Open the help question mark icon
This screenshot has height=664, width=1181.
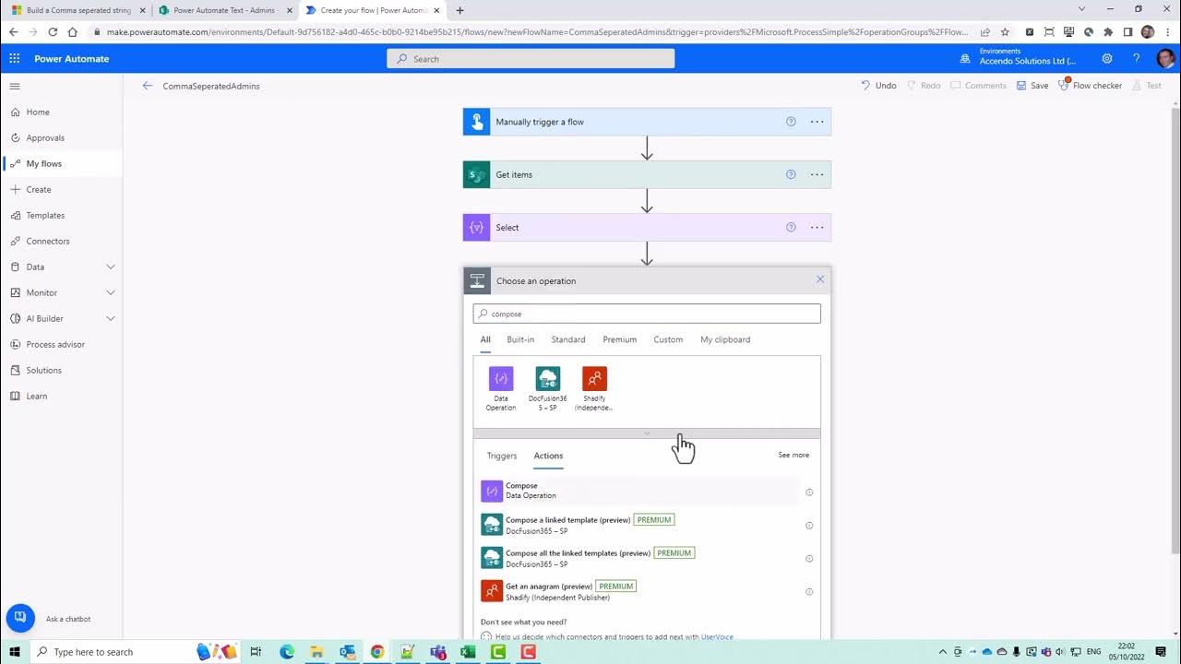click(x=1137, y=58)
